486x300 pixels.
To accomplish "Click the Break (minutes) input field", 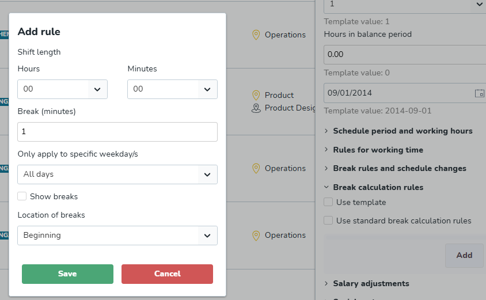I will tap(117, 132).
